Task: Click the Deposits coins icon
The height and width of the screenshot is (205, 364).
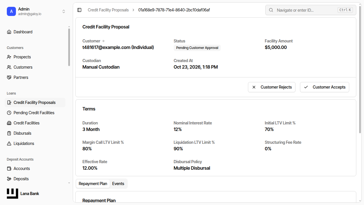Action: (9, 179)
